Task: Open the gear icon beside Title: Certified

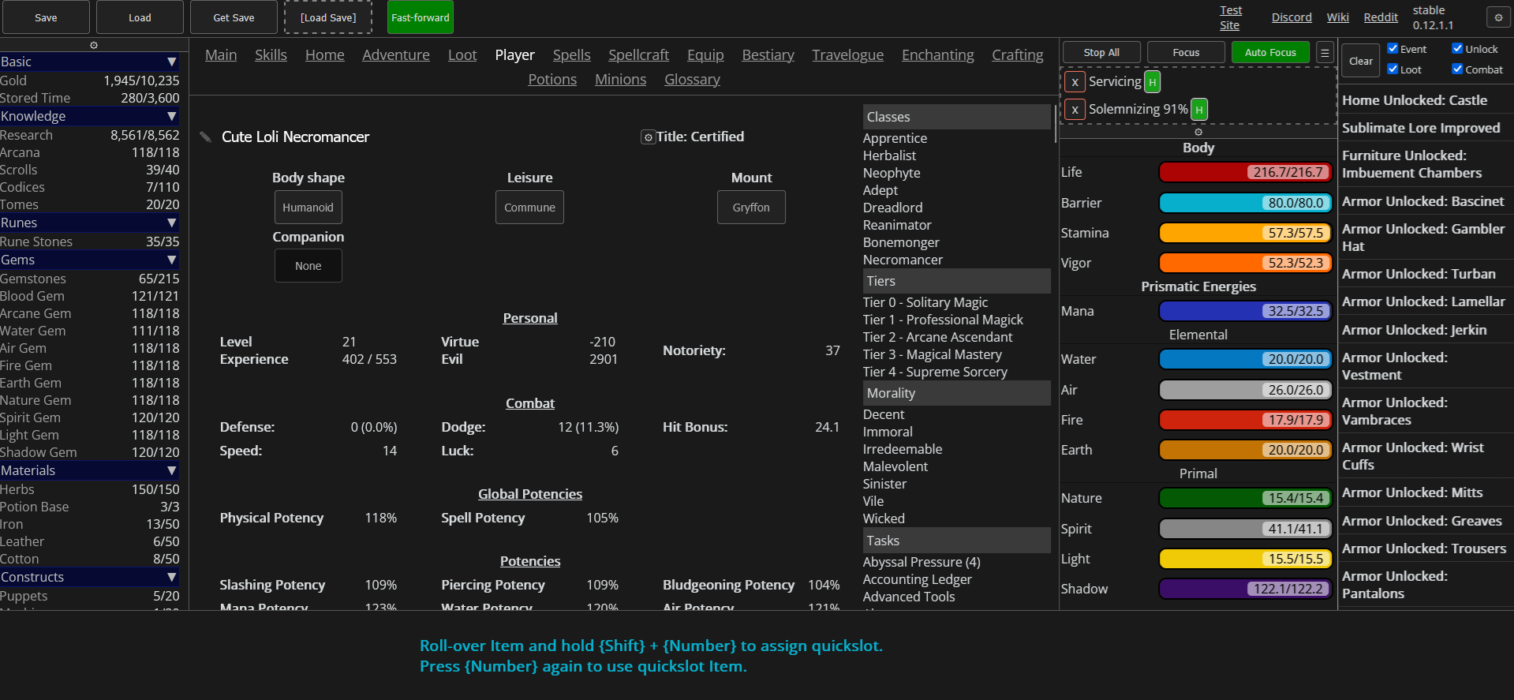Action: pos(648,137)
